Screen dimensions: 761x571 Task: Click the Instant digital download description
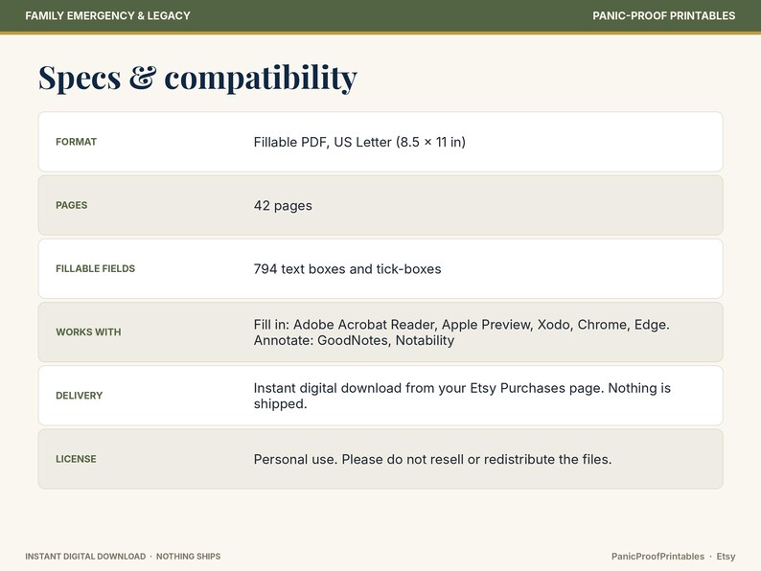462,396
